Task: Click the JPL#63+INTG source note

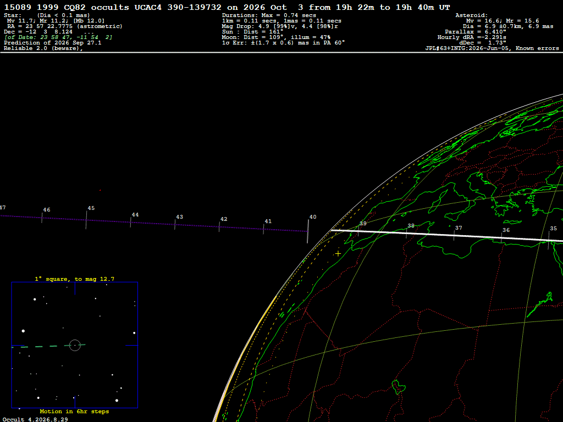Action: point(492,48)
